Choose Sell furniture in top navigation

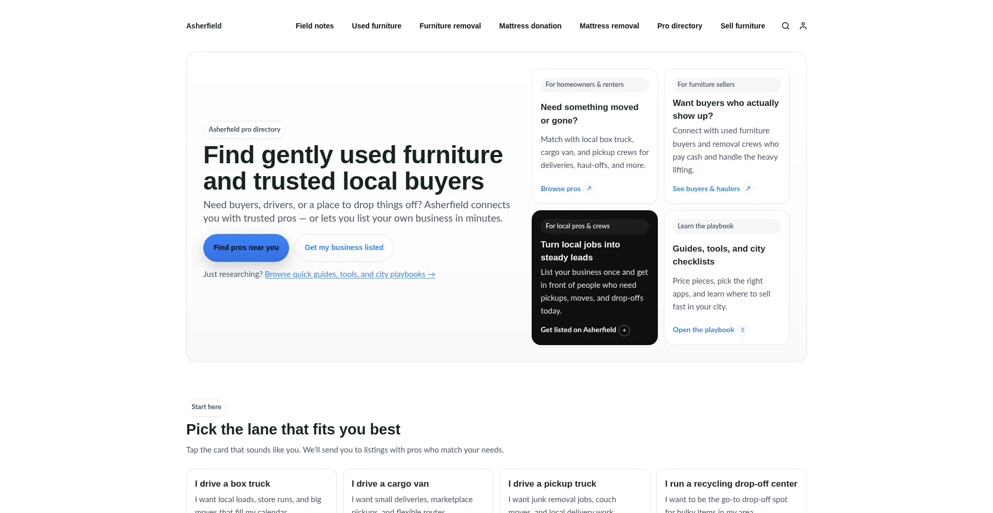(742, 26)
